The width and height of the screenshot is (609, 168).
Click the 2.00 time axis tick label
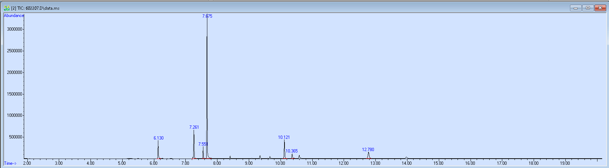click(27, 163)
